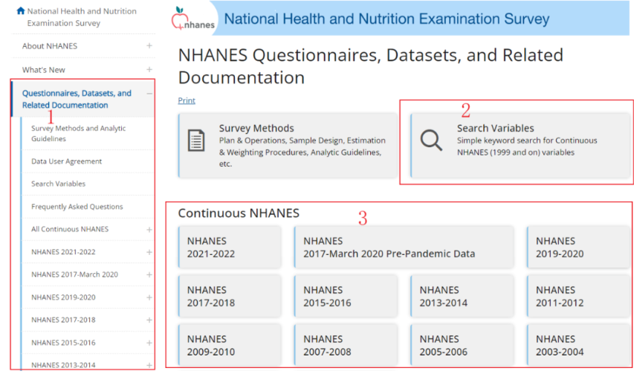Click the Search Variables magnifier icon
634x374 pixels.
[431, 140]
